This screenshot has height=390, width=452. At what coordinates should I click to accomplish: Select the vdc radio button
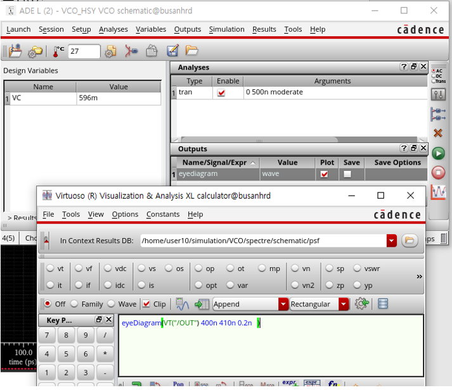point(108,268)
